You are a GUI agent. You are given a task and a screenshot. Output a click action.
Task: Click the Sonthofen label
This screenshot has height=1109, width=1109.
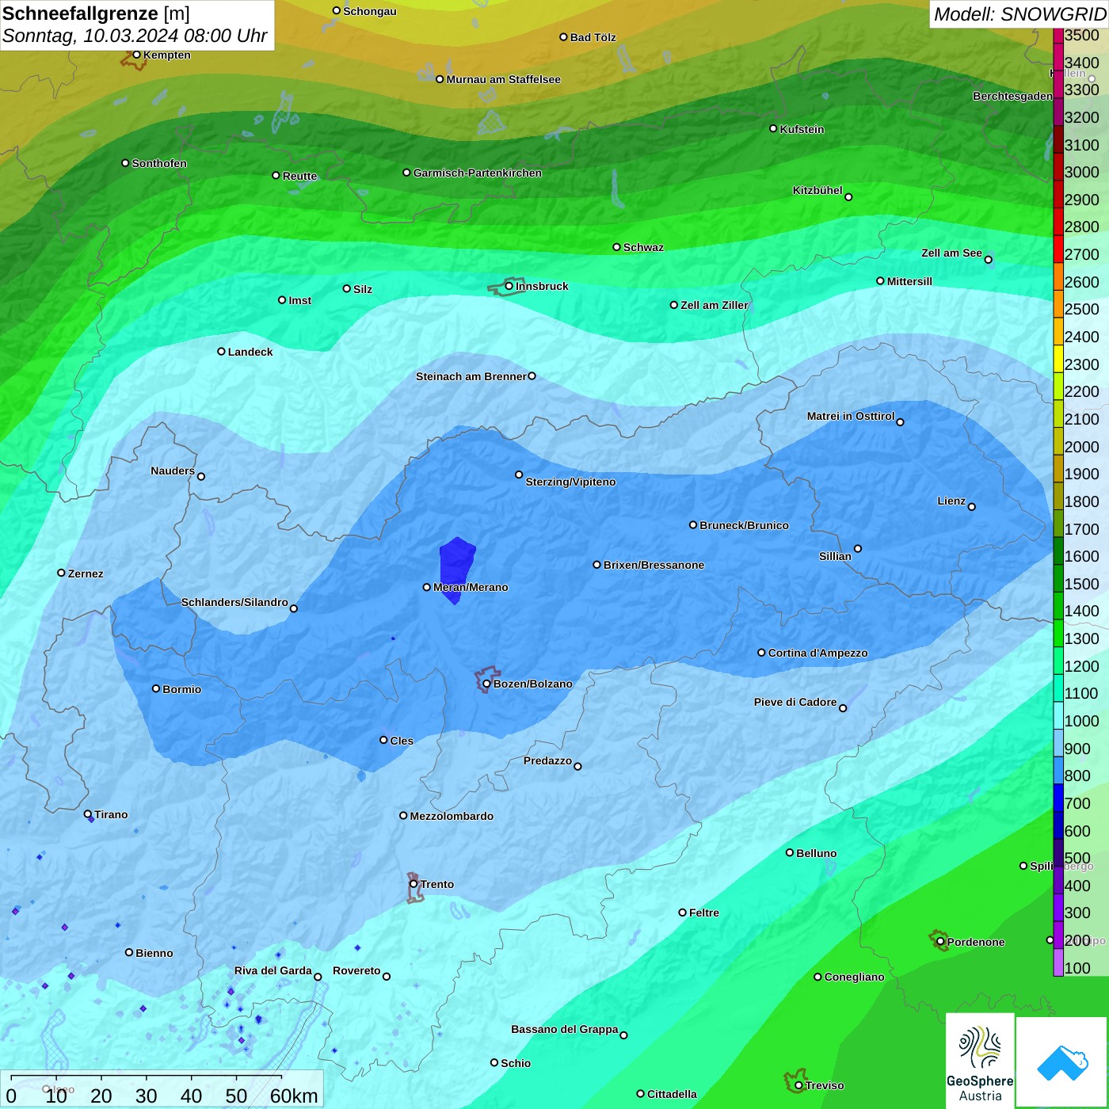pyautogui.click(x=159, y=163)
